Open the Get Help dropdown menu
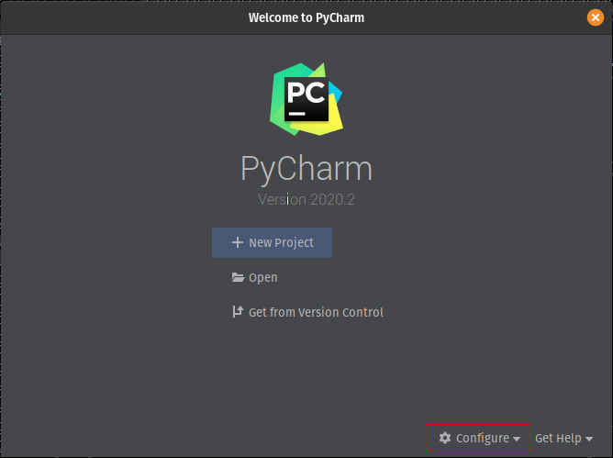This screenshot has width=613, height=458. tap(563, 438)
